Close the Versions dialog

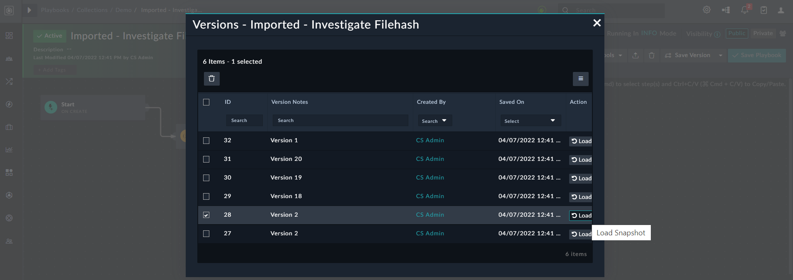(x=597, y=23)
